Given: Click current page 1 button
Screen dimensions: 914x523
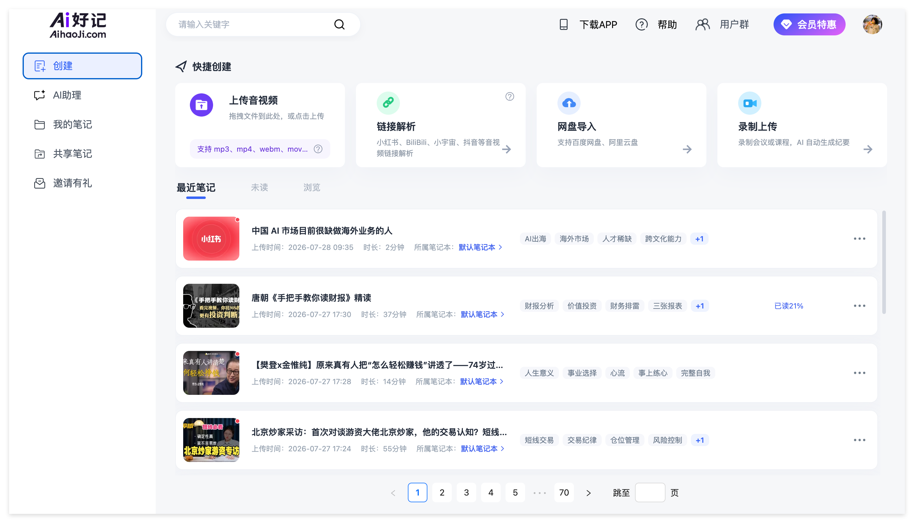Looking at the screenshot, I should pos(417,492).
